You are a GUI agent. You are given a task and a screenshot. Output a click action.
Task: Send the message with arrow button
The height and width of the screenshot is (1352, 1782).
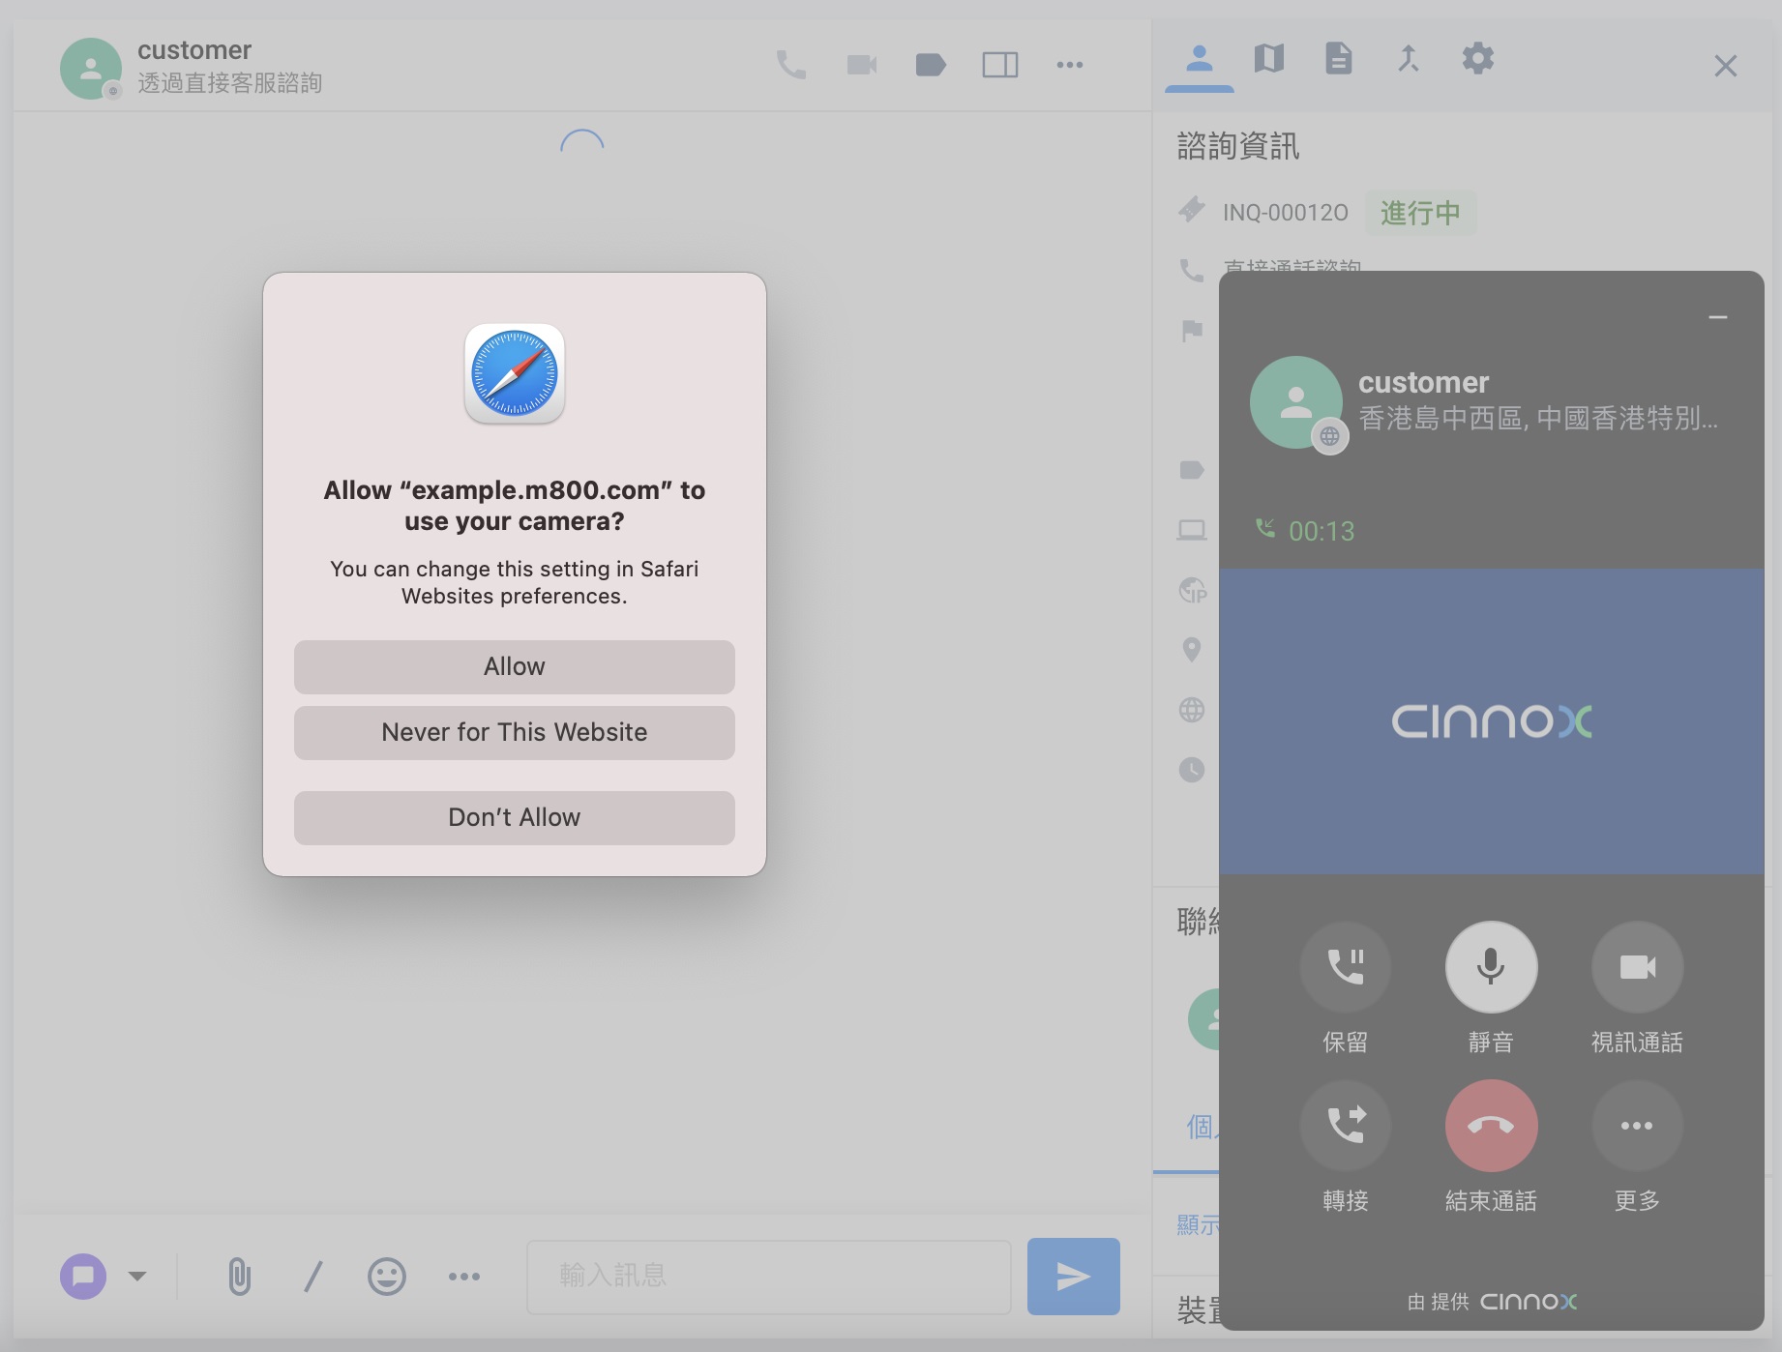[1074, 1277]
